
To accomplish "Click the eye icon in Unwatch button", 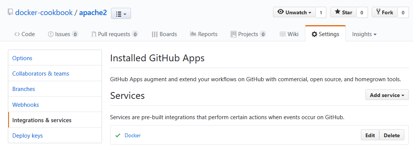I will click(281, 12).
